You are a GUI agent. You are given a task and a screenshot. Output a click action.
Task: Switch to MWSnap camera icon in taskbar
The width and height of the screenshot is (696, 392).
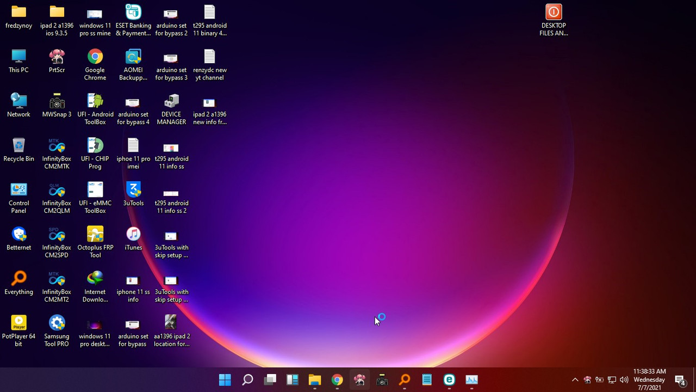pyautogui.click(x=382, y=379)
